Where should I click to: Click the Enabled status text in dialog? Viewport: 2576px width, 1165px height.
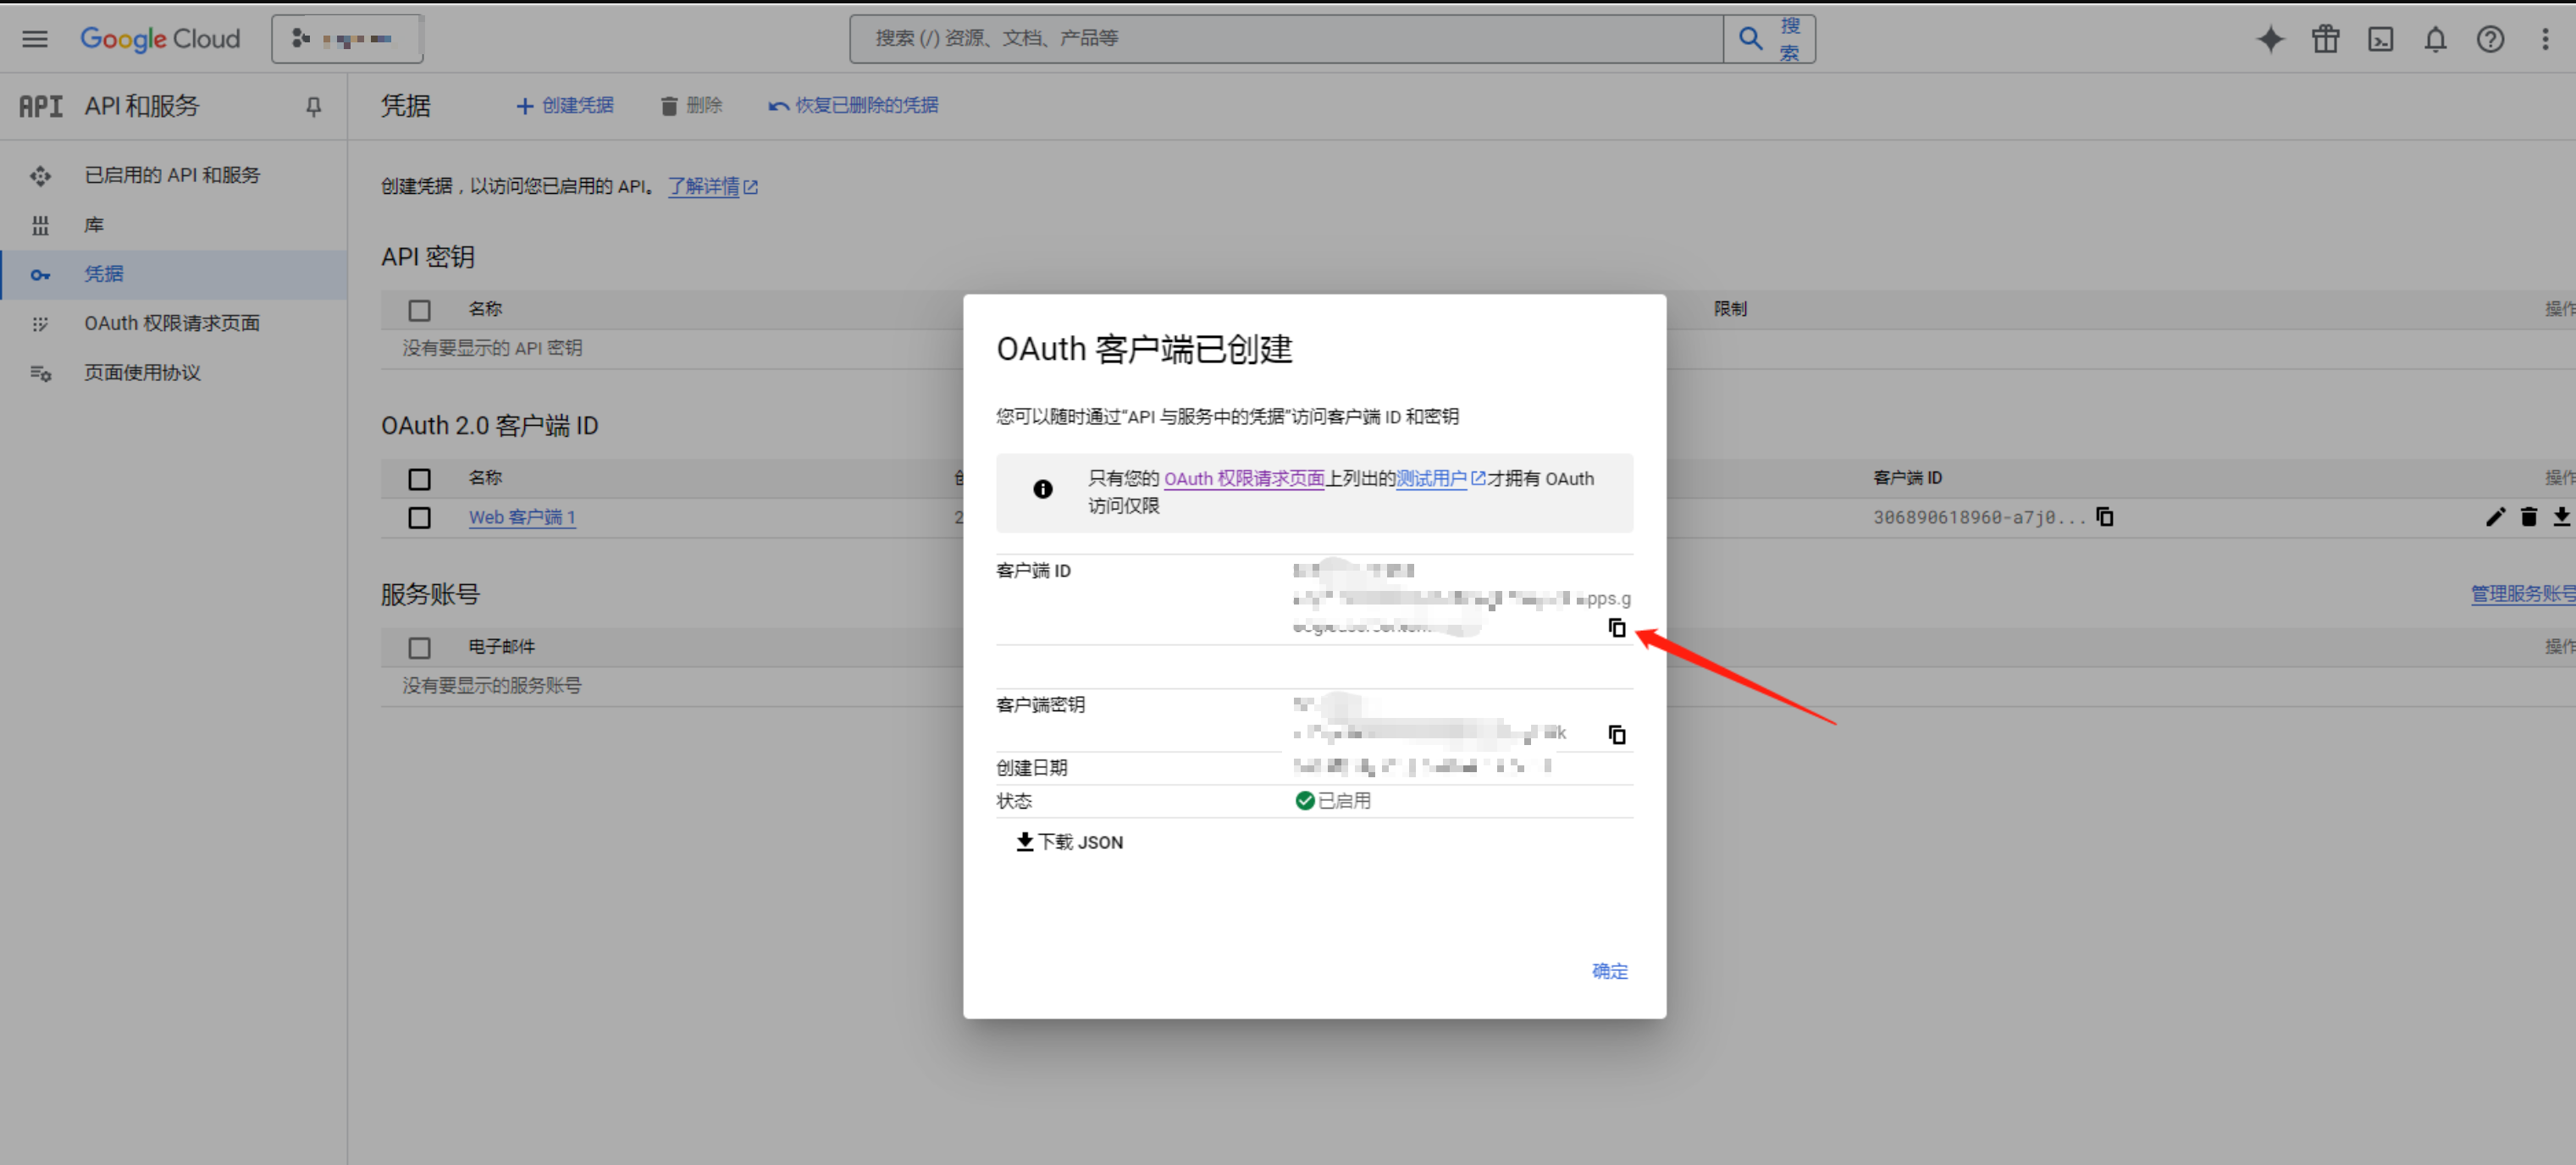tap(1343, 801)
